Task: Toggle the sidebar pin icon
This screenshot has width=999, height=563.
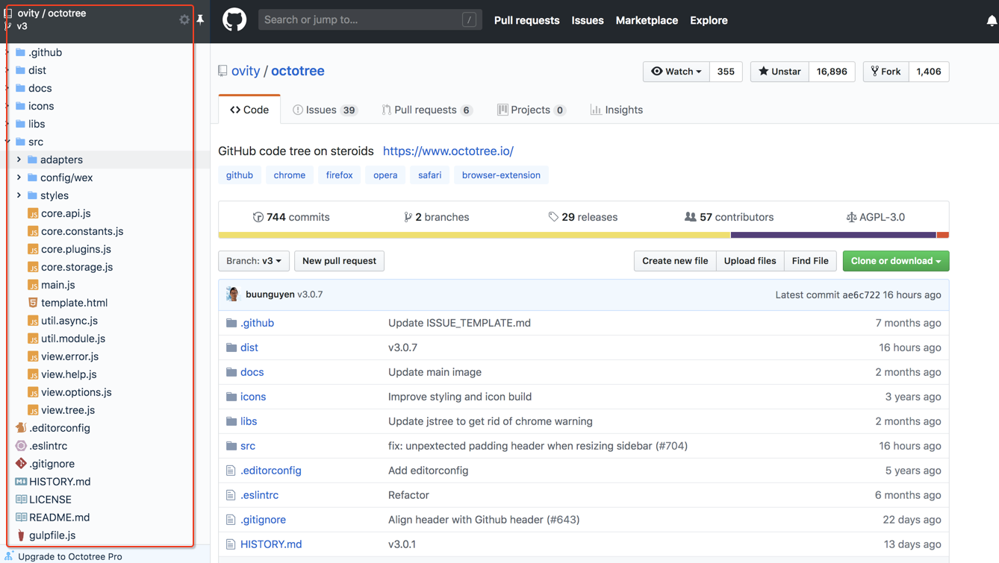Action: point(200,19)
